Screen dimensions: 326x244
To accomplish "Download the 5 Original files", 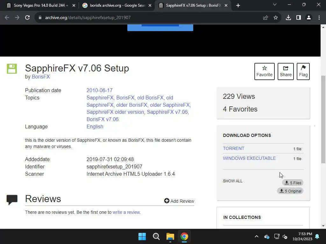I will (x=290, y=191).
